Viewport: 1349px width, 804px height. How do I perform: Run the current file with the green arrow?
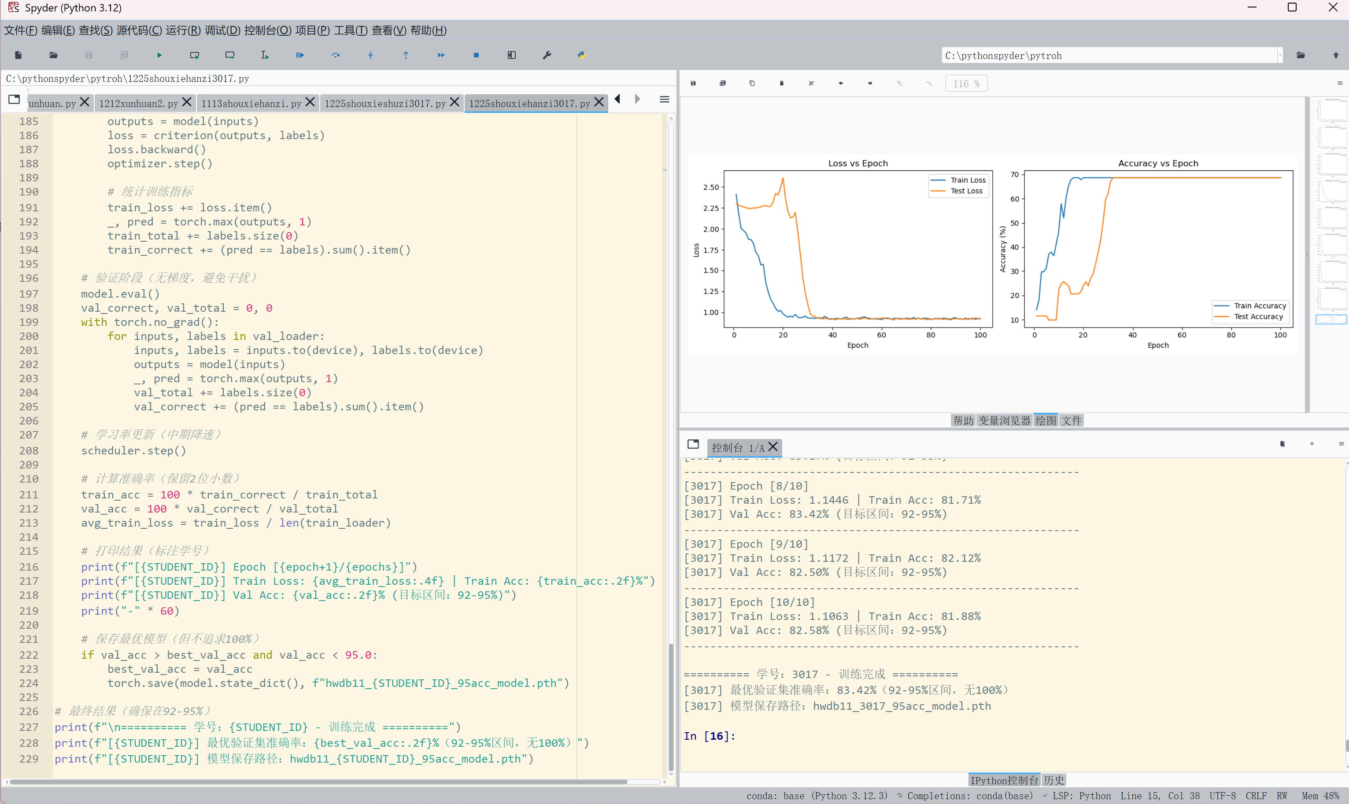pos(159,55)
